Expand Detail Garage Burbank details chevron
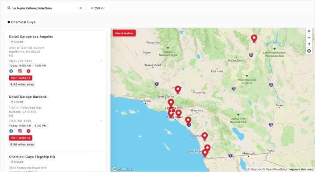Viewport: 315px width, 172px height. point(101,120)
